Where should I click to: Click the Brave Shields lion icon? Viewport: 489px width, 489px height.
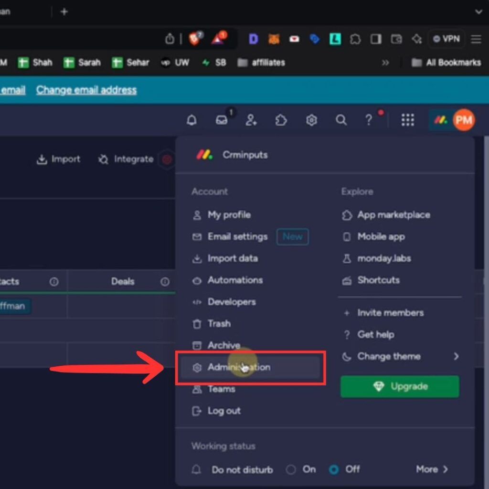(195, 39)
